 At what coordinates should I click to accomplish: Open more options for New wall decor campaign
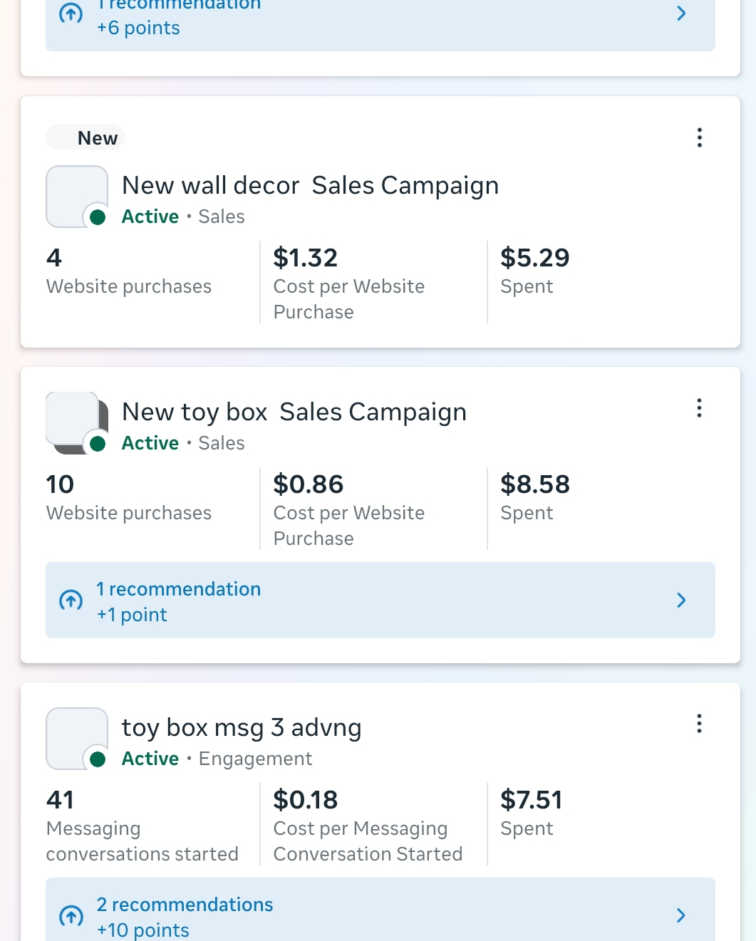coord(699,137)
